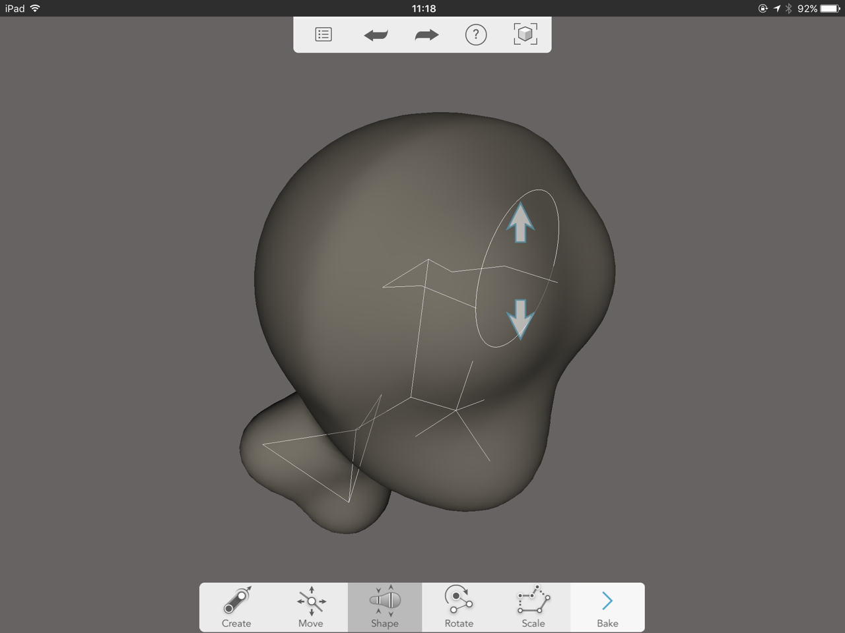Screen dimensions: 845x633
Task: Toggle the highlighted Shape tool
Action: coord(385,607)
